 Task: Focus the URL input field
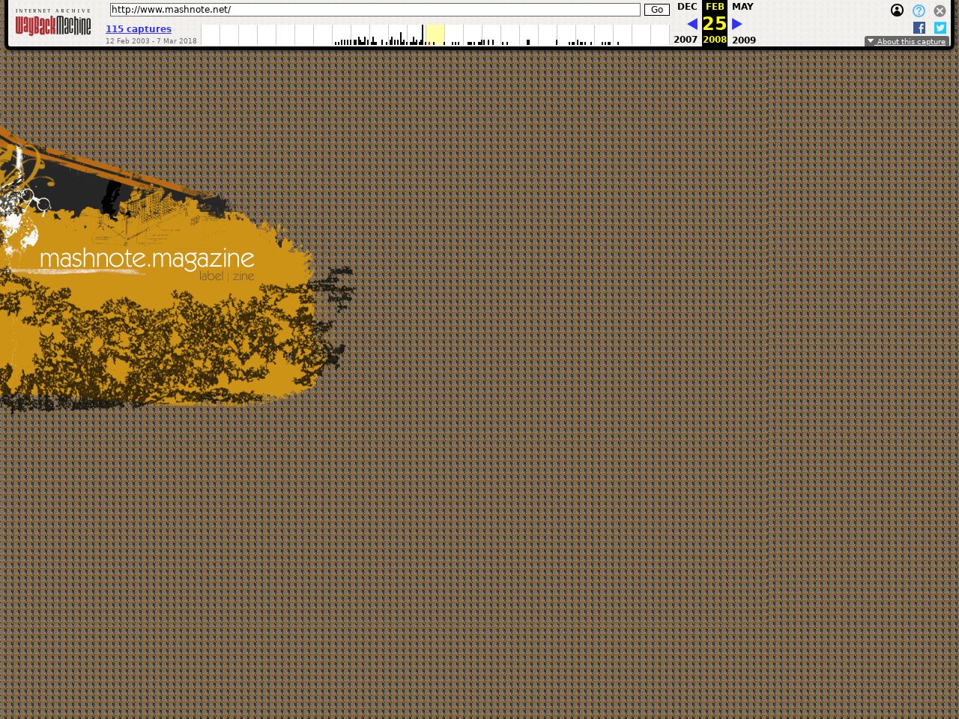point(375,10)
